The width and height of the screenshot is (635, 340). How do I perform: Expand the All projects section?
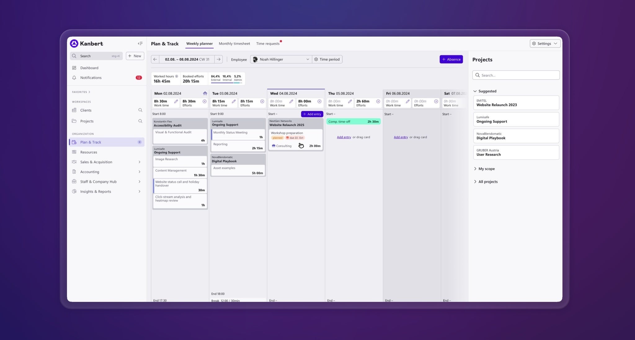[488, 182]
